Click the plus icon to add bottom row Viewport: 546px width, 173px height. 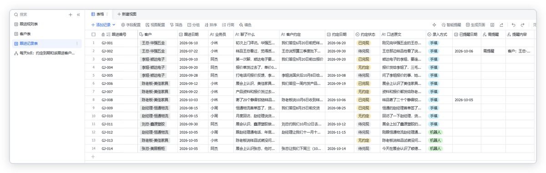click(93, 156)
